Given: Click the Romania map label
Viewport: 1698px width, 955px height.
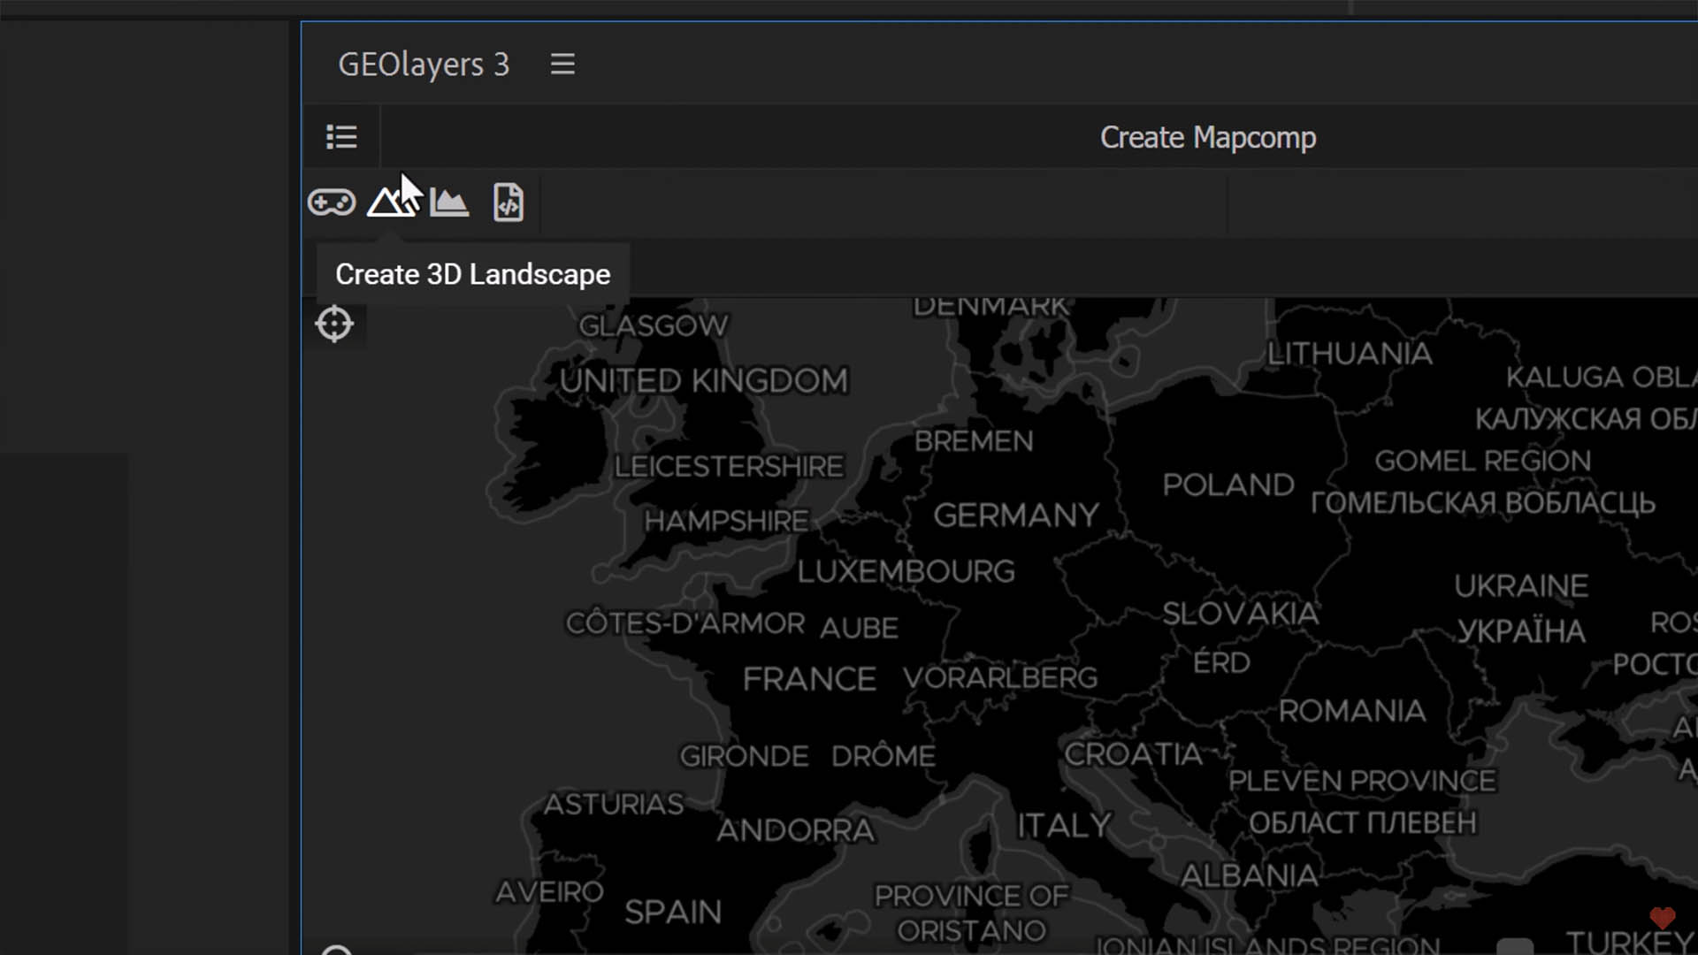Looking at the screenshot, I should click(x=1351, y=710).
